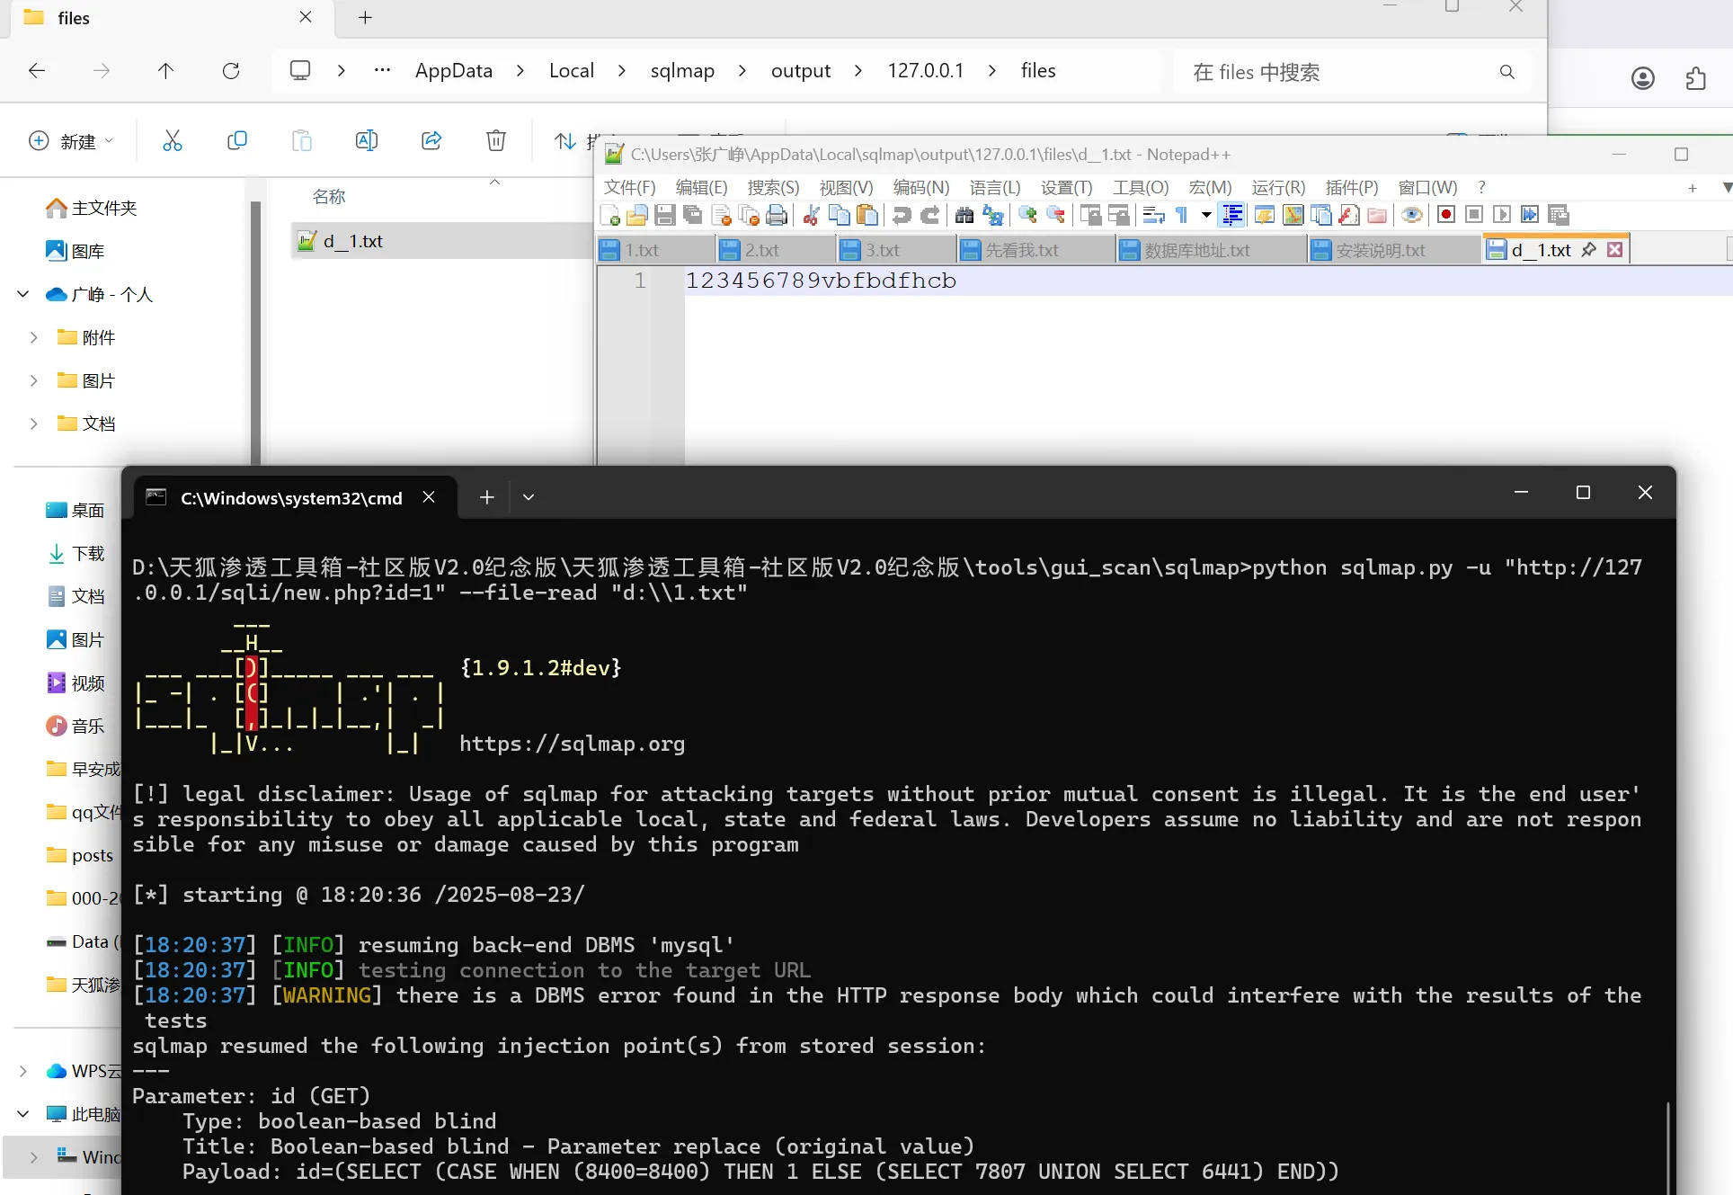The image size is (1733, 1195).
Task: Click the Notepad++ Save file icon
Action: click(665, 215)
